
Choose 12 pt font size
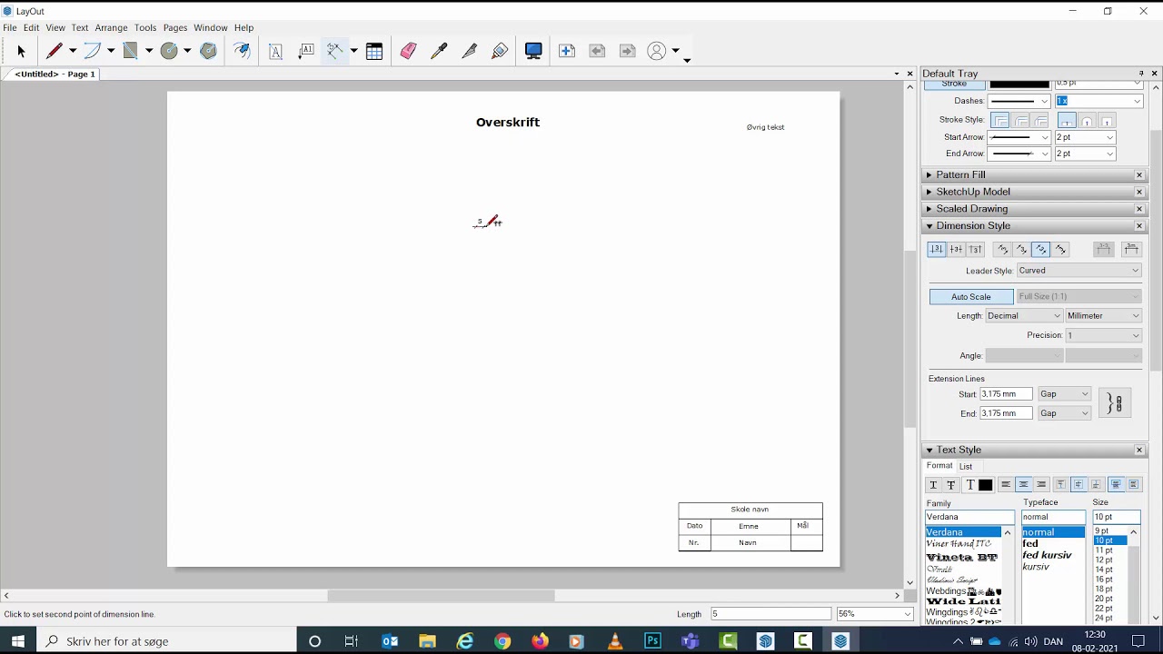[1104, 560]
